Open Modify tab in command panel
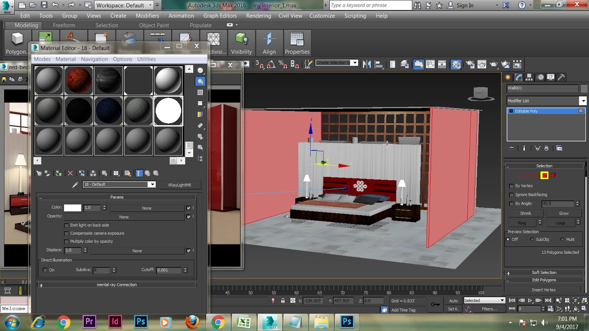Viewport: 589px width, 331px height. click(x=519, y=77)
